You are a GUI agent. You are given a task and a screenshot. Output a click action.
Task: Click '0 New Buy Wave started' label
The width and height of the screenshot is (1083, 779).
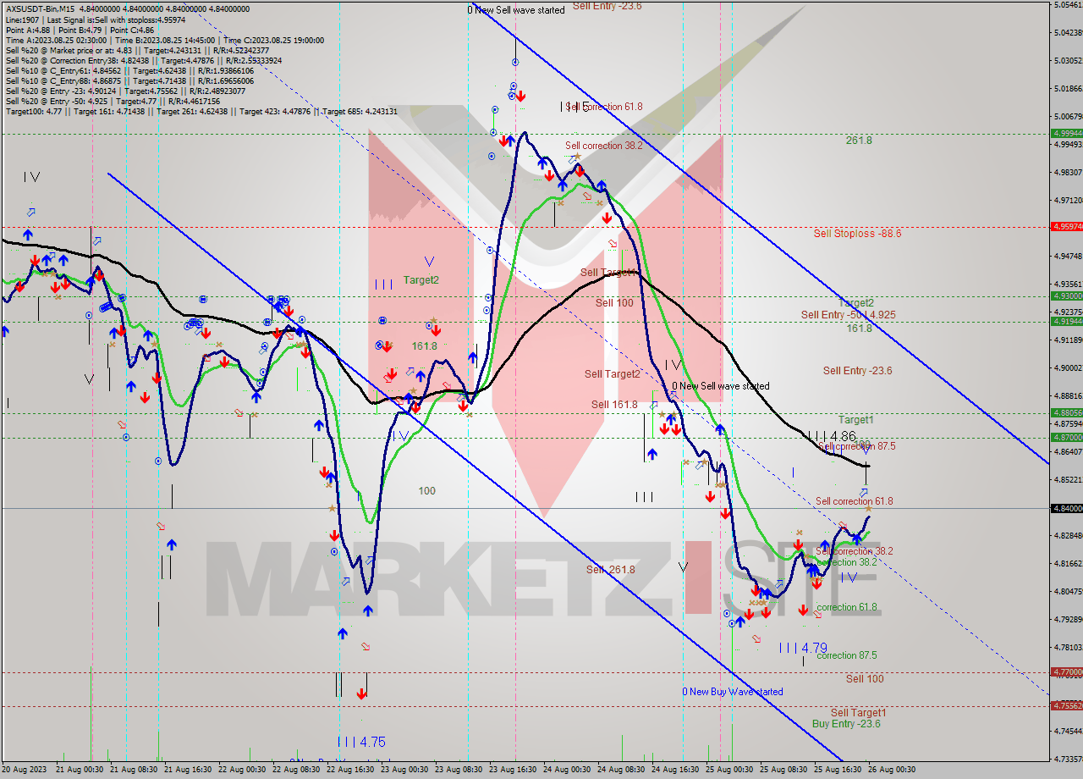(x=733, y=691)
